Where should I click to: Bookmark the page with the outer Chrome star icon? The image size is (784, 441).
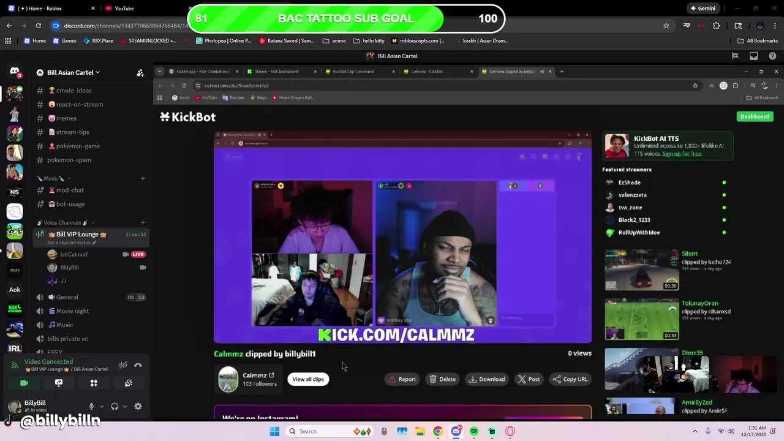[666, 26]
